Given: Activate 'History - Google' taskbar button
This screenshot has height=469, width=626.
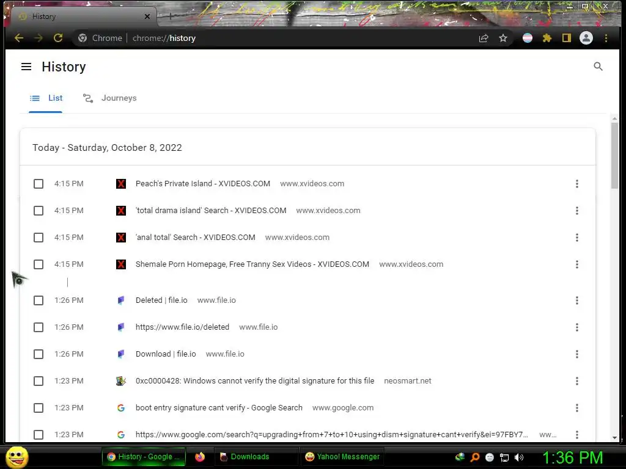Looking at the screenshot, I should tap(144, 457).
